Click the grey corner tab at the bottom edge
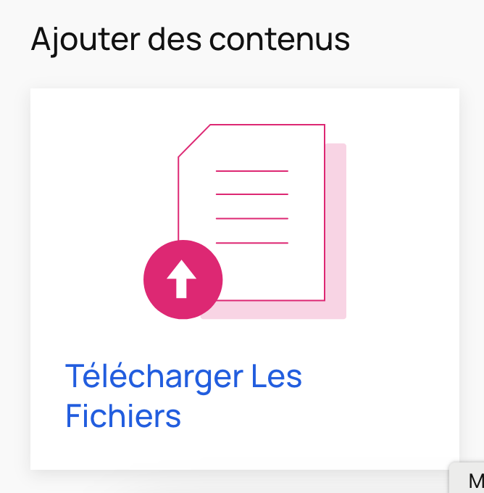 tap(467, 478)
